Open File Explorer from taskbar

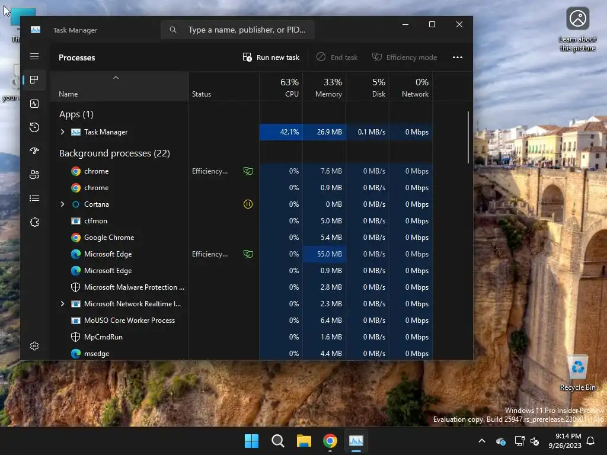click(304, 441)
